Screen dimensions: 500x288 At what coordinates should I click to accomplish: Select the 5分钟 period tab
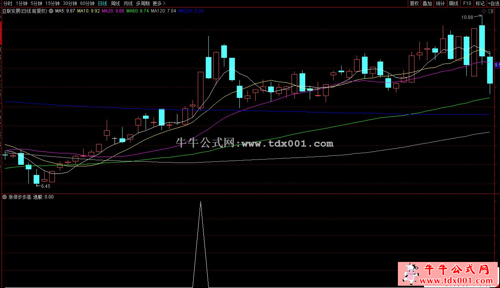point(37,3)
